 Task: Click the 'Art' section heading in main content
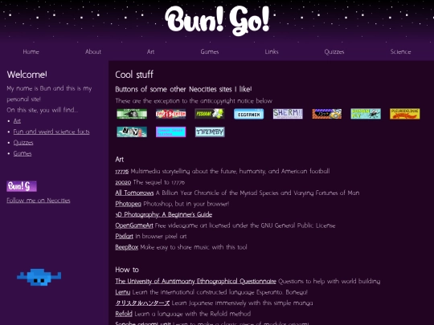click(x=119, y=160)
